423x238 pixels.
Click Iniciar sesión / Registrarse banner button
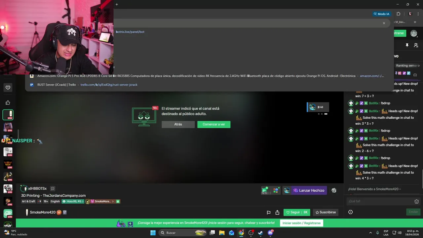(301, 223)
